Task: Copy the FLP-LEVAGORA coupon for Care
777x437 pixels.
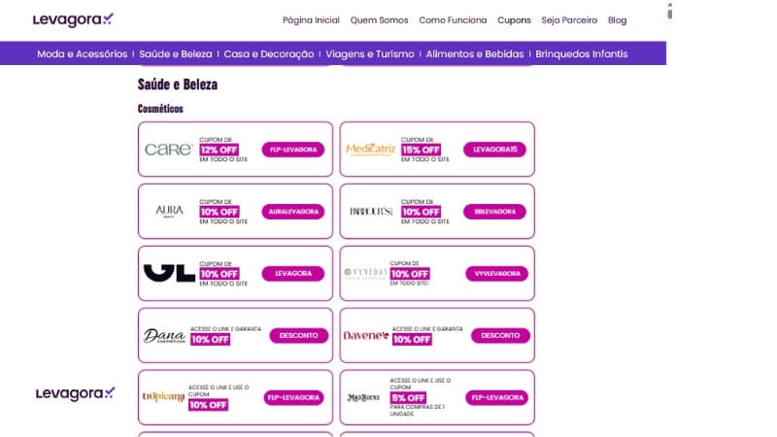Action: pyautogui.click(x=293, y=150)
